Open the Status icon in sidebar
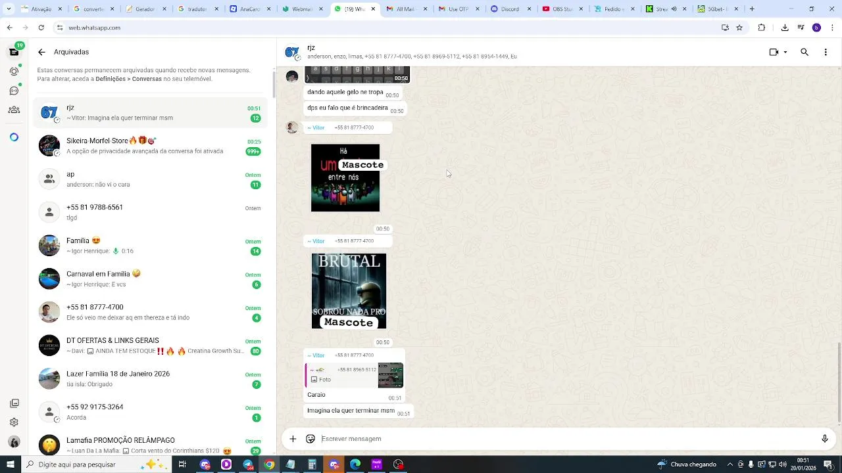 [x=14, y=71]
